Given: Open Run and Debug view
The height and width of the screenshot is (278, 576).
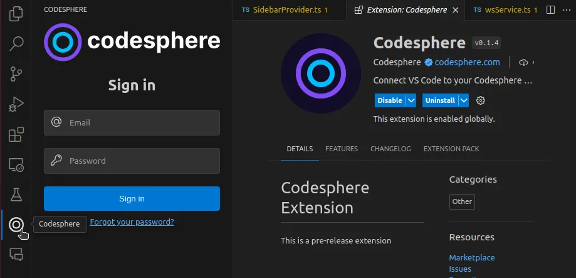Looking at the screenshot, I should tap(16, 104).
